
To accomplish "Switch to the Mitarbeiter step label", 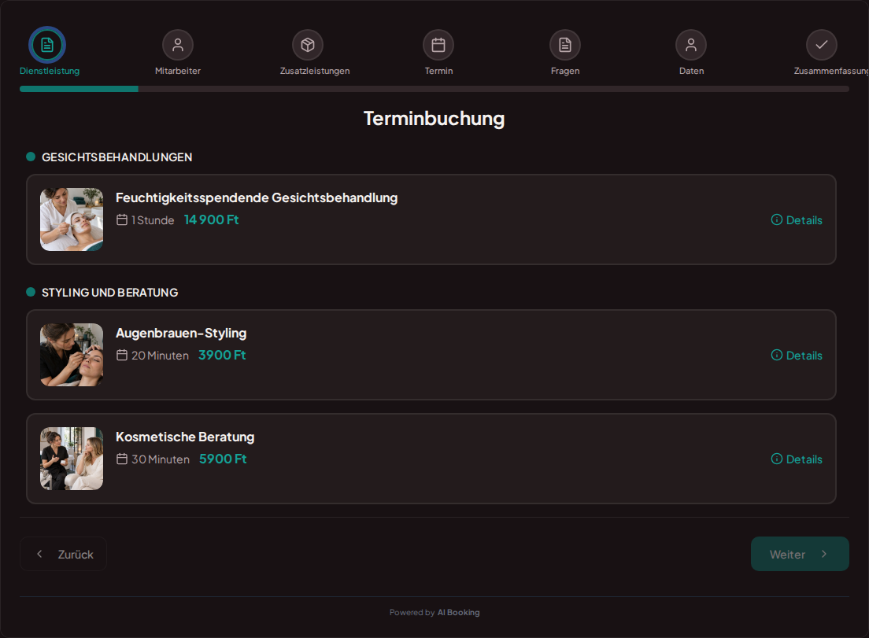I will [178, 71].
